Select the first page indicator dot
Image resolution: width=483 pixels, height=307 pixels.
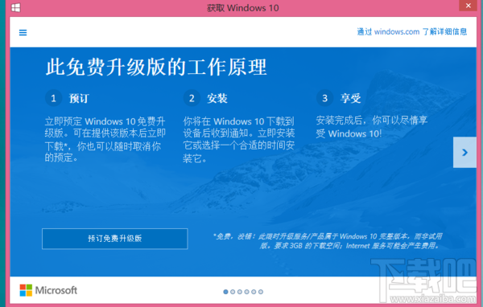[225, 292]
